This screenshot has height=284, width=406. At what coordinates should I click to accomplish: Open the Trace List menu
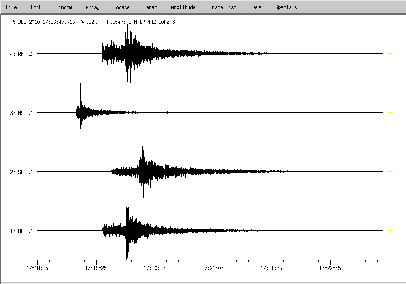pyautogui.click(x=223, y=7)
